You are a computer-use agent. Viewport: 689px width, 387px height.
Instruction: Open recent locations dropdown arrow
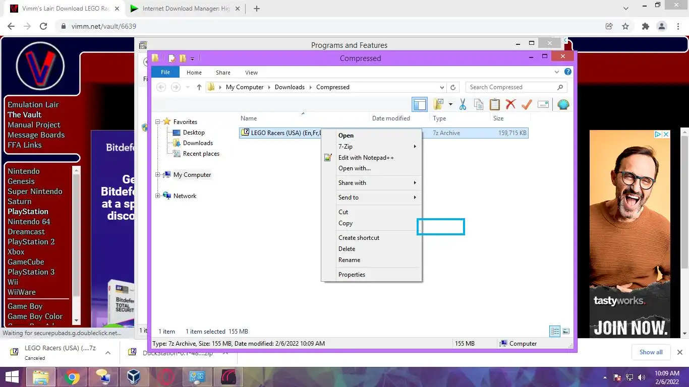click(x=188, y=87)
